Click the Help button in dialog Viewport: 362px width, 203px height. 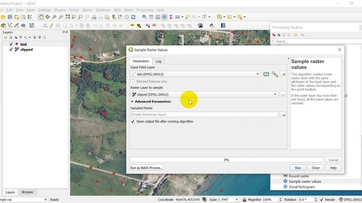pyautogui.click(x=333, y=168)
